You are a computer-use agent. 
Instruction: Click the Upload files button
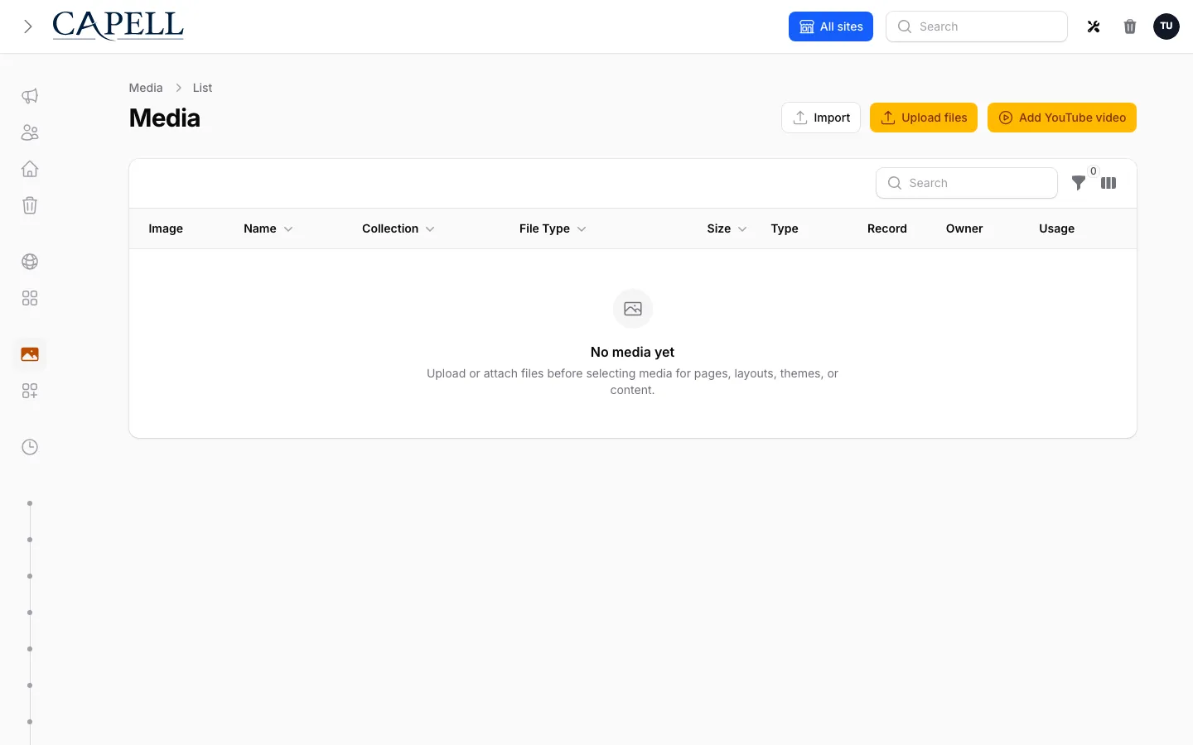(924, 118)
